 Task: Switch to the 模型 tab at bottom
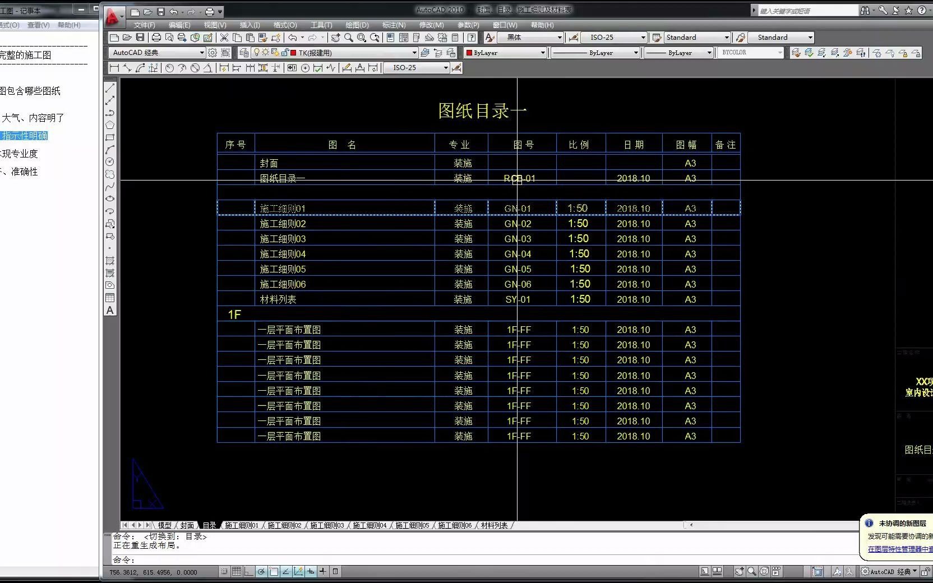pos(164,526)
